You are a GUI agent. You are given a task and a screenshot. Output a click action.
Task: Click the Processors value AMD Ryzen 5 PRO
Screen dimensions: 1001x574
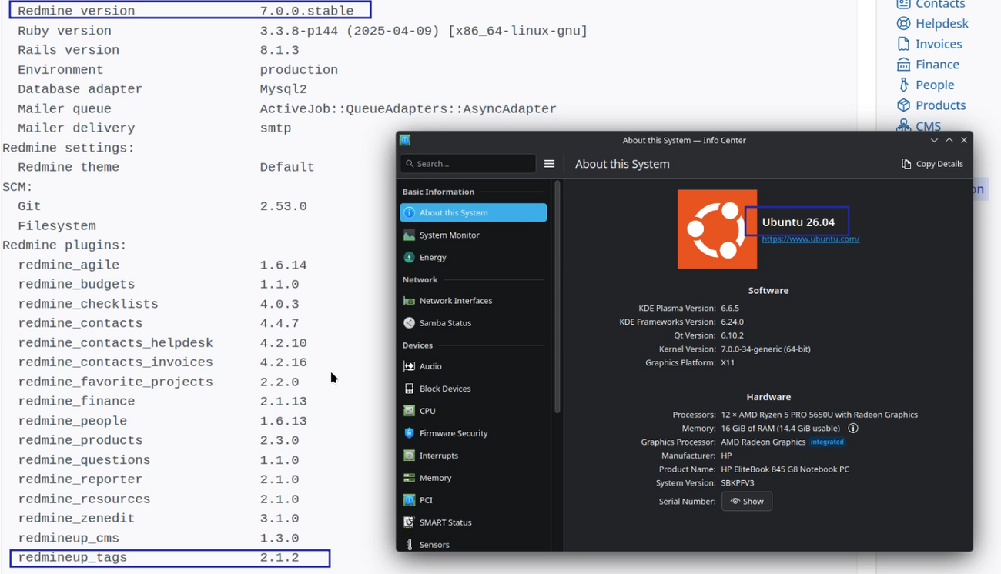tap(819, 415)
